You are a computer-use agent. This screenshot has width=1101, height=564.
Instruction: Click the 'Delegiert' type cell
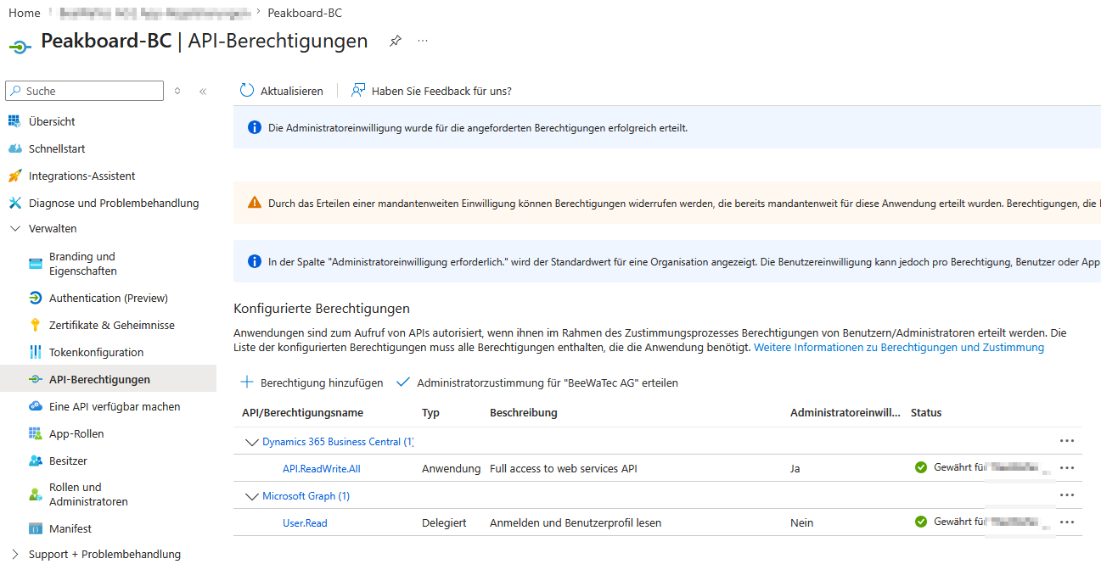(x=444, y=522)
